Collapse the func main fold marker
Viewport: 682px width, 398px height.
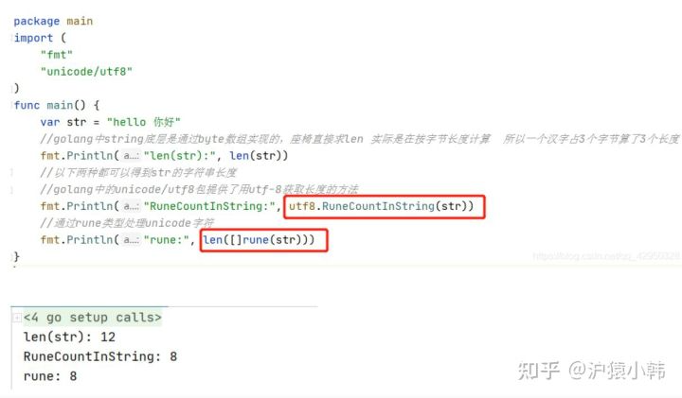tap(11, 106)
